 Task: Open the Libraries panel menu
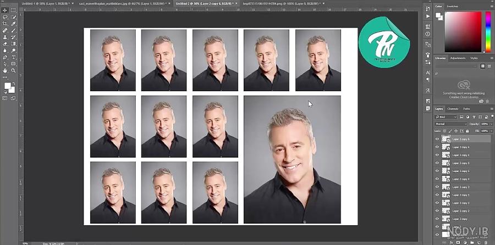pyautogui.click(x=492, y=58)
